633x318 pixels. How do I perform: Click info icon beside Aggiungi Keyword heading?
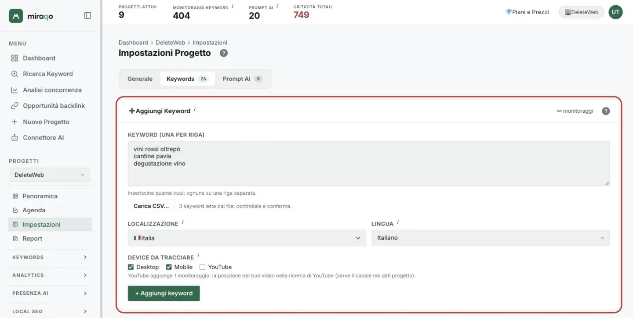[x=195, y=110]
